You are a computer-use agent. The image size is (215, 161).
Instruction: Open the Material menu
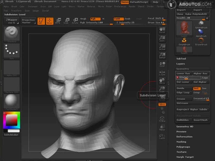[91, 6]
